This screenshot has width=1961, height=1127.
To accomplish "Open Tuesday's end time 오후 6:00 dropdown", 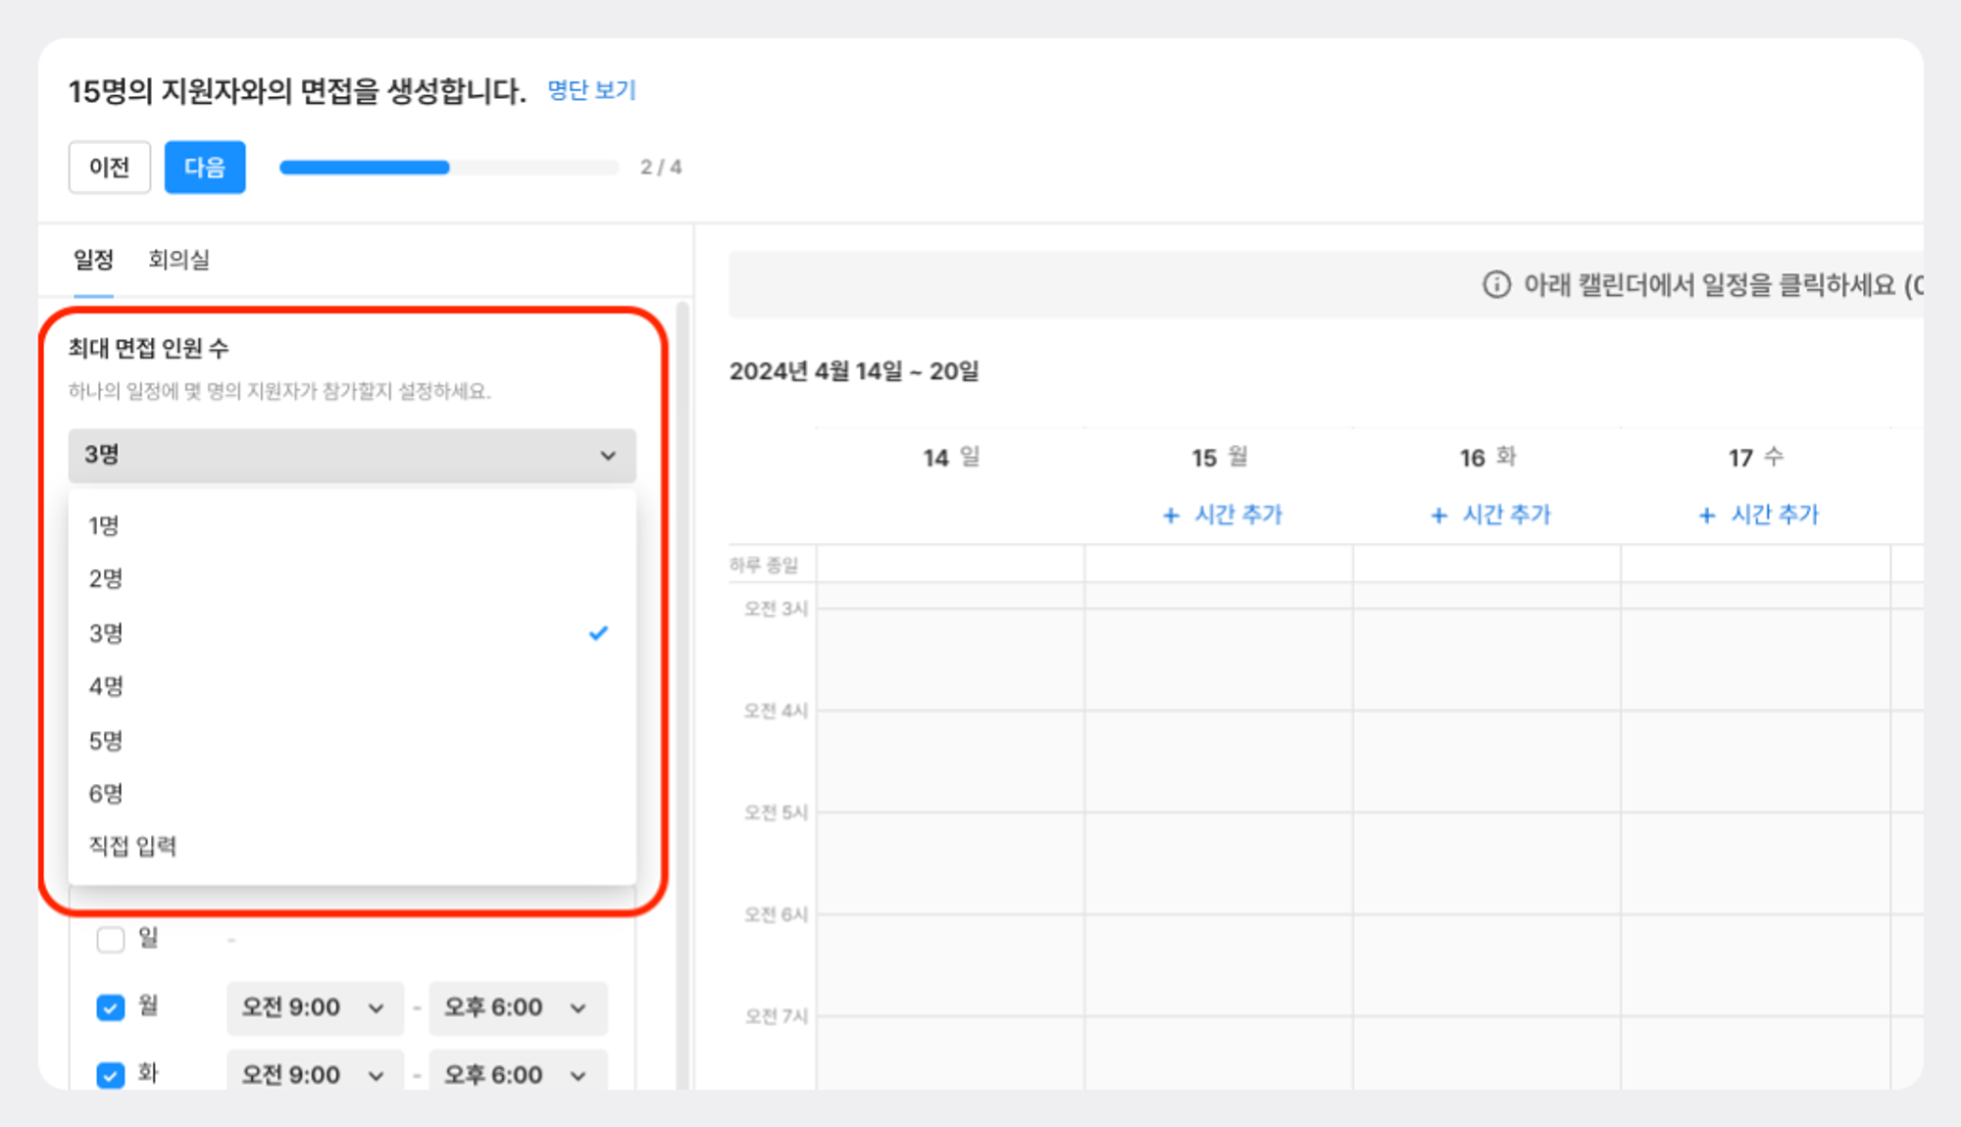I will click(x=518, y=1071).
